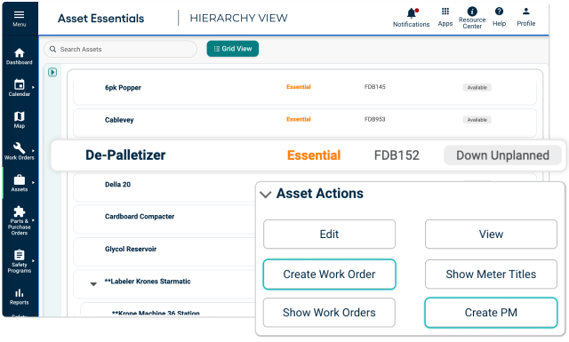
Task: Open the Map sidebar icon
Action: click(x=20, y=116)
